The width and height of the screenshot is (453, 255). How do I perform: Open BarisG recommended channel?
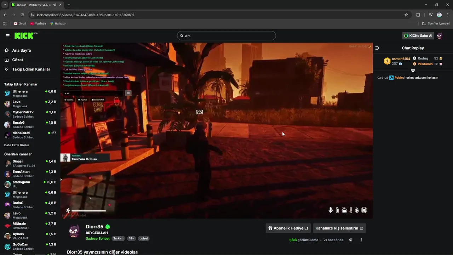pyautogui.click(x=30, y=205)
